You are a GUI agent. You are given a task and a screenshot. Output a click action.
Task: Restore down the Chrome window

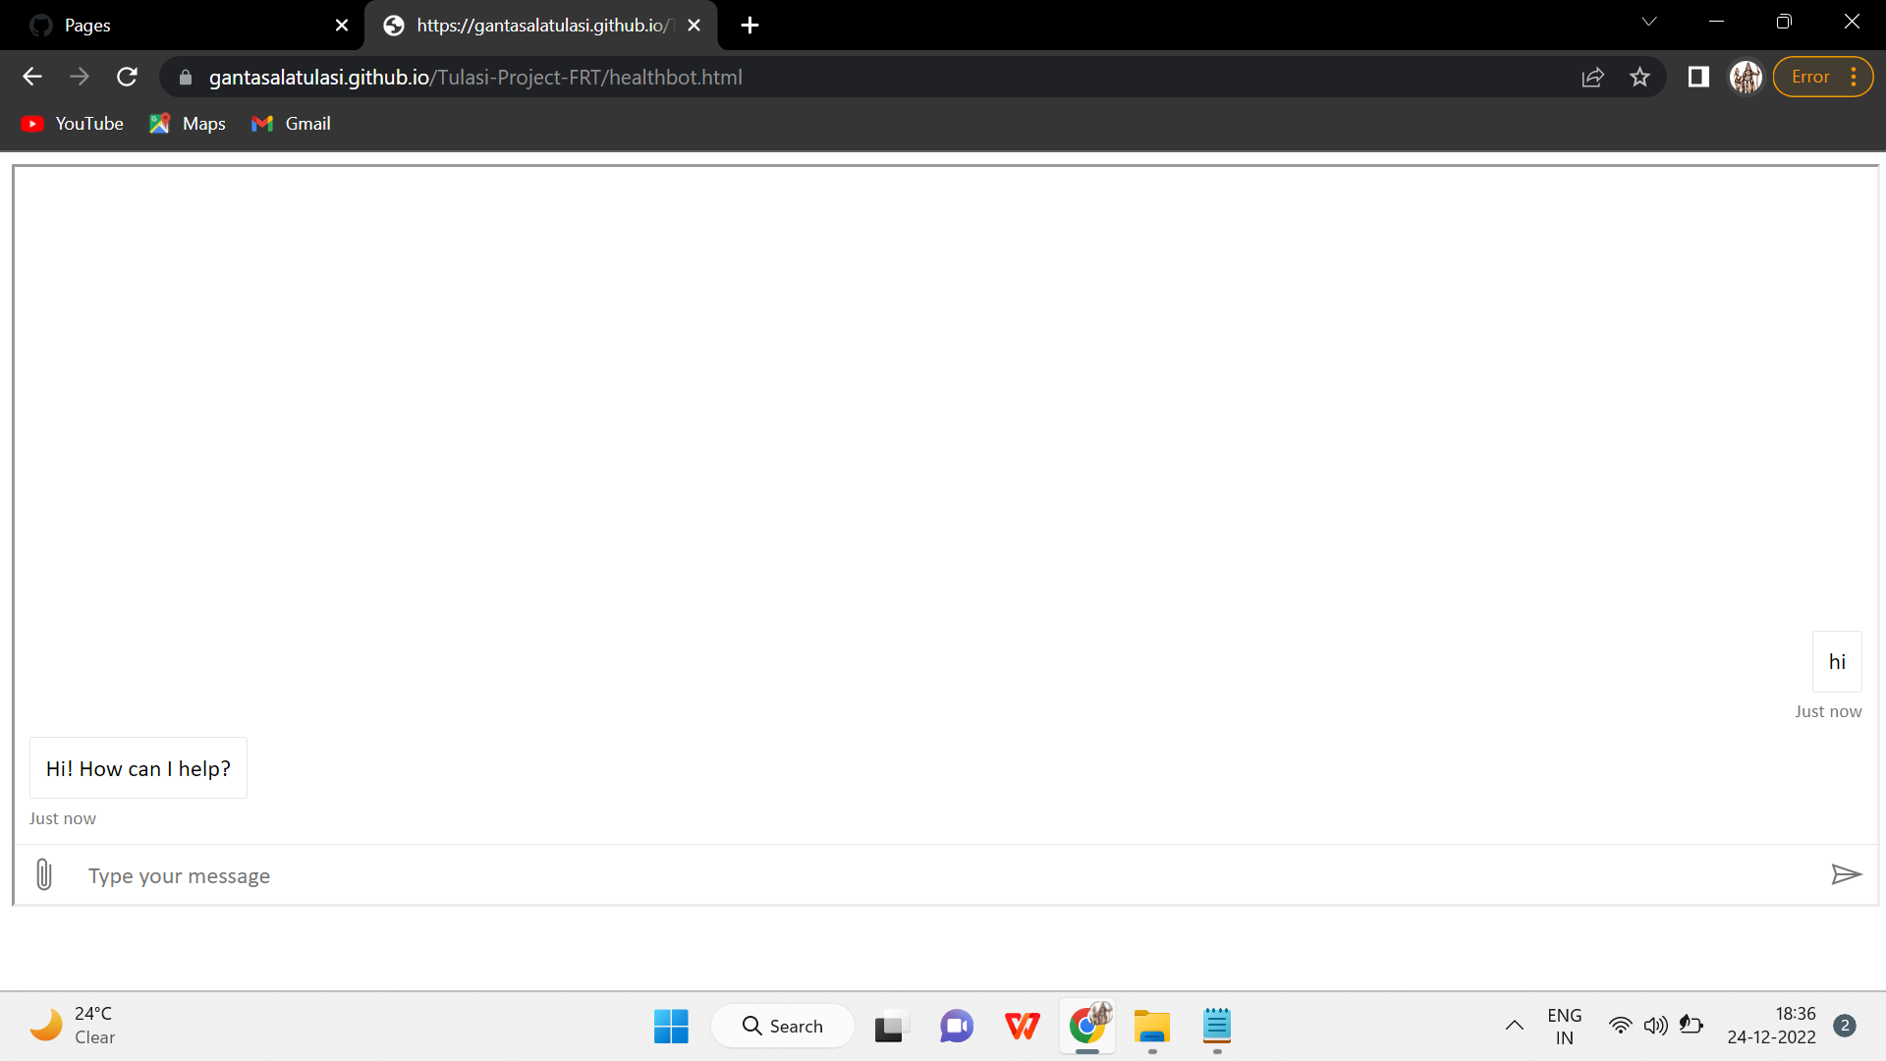pos(1784,22)
